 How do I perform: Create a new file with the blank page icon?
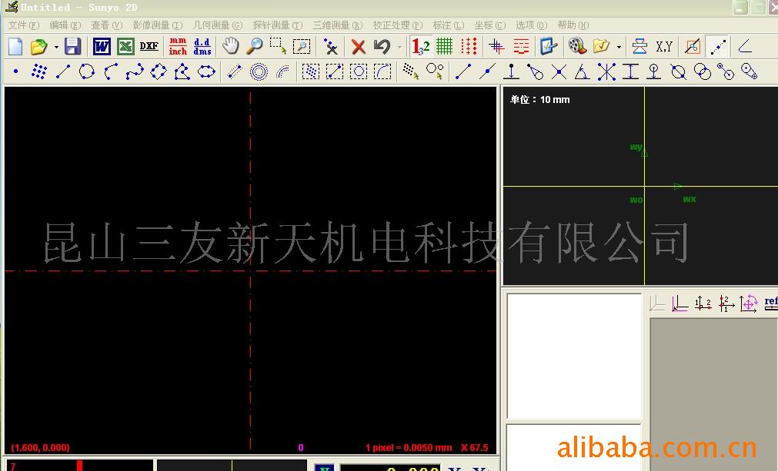point(15,47)
